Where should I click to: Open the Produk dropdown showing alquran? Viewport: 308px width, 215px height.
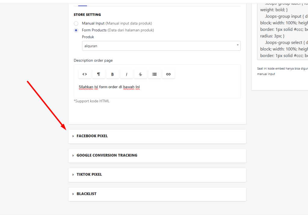pyautogui.click(x=161, y=46)
